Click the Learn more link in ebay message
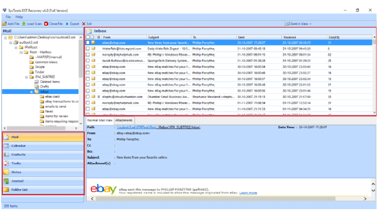The image size is (377, 211). pos(248,193)
